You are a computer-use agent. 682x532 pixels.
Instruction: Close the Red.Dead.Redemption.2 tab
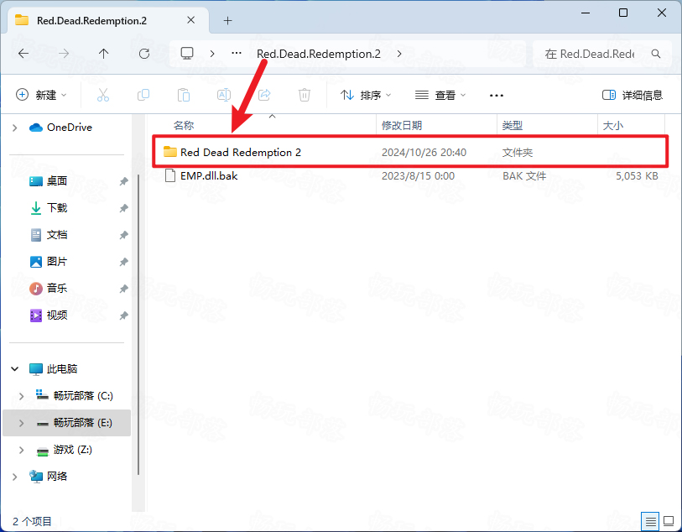190,20
